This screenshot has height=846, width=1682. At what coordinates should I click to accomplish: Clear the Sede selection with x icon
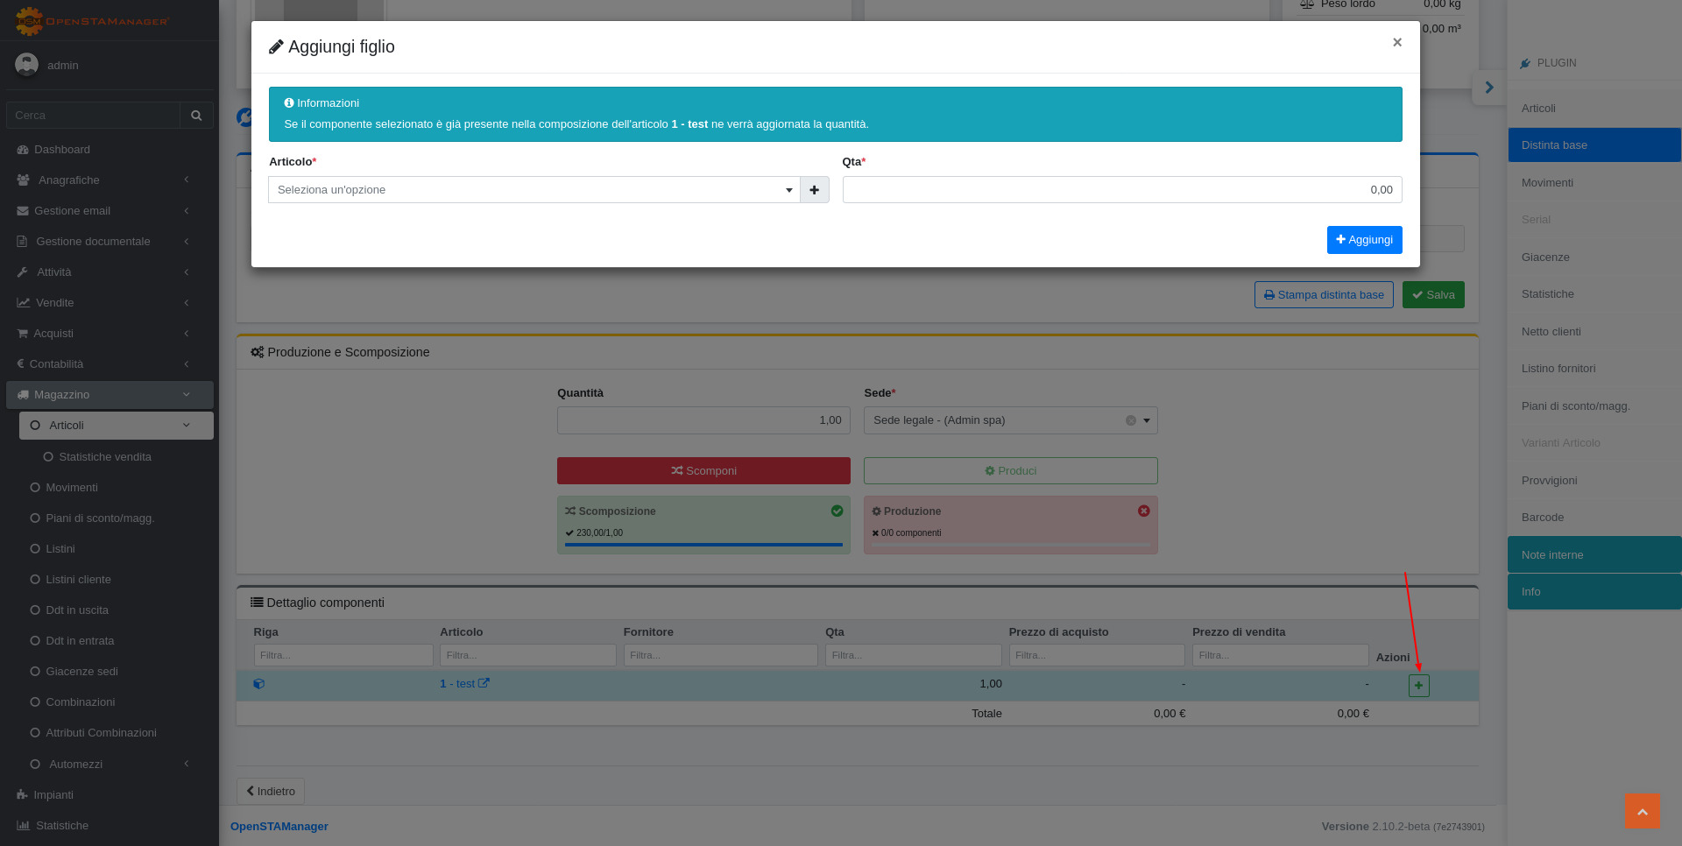[x=1130, y=420]
